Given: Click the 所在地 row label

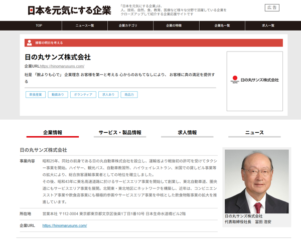Looking at the screenshot, I should click(x=26, y=214).
